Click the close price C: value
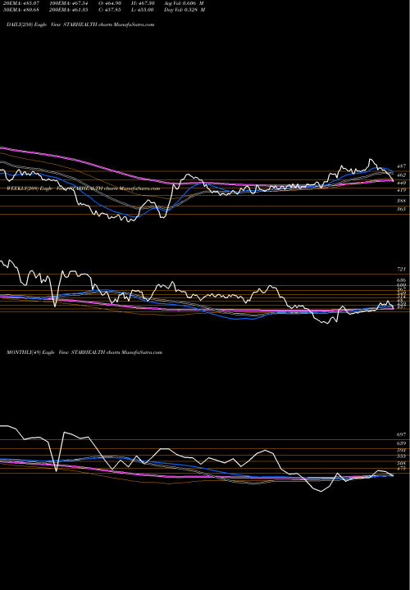 112,10
